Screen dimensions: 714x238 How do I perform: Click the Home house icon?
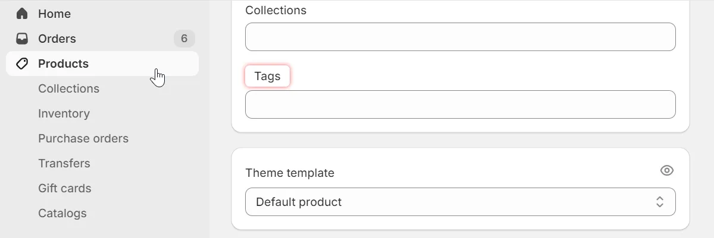tap(22, 14)
